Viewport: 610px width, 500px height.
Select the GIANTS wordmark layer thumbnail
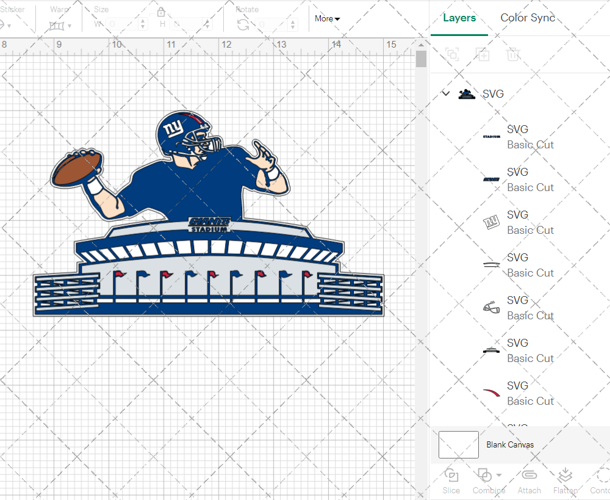pyautogui.click(x=491, y=179)
